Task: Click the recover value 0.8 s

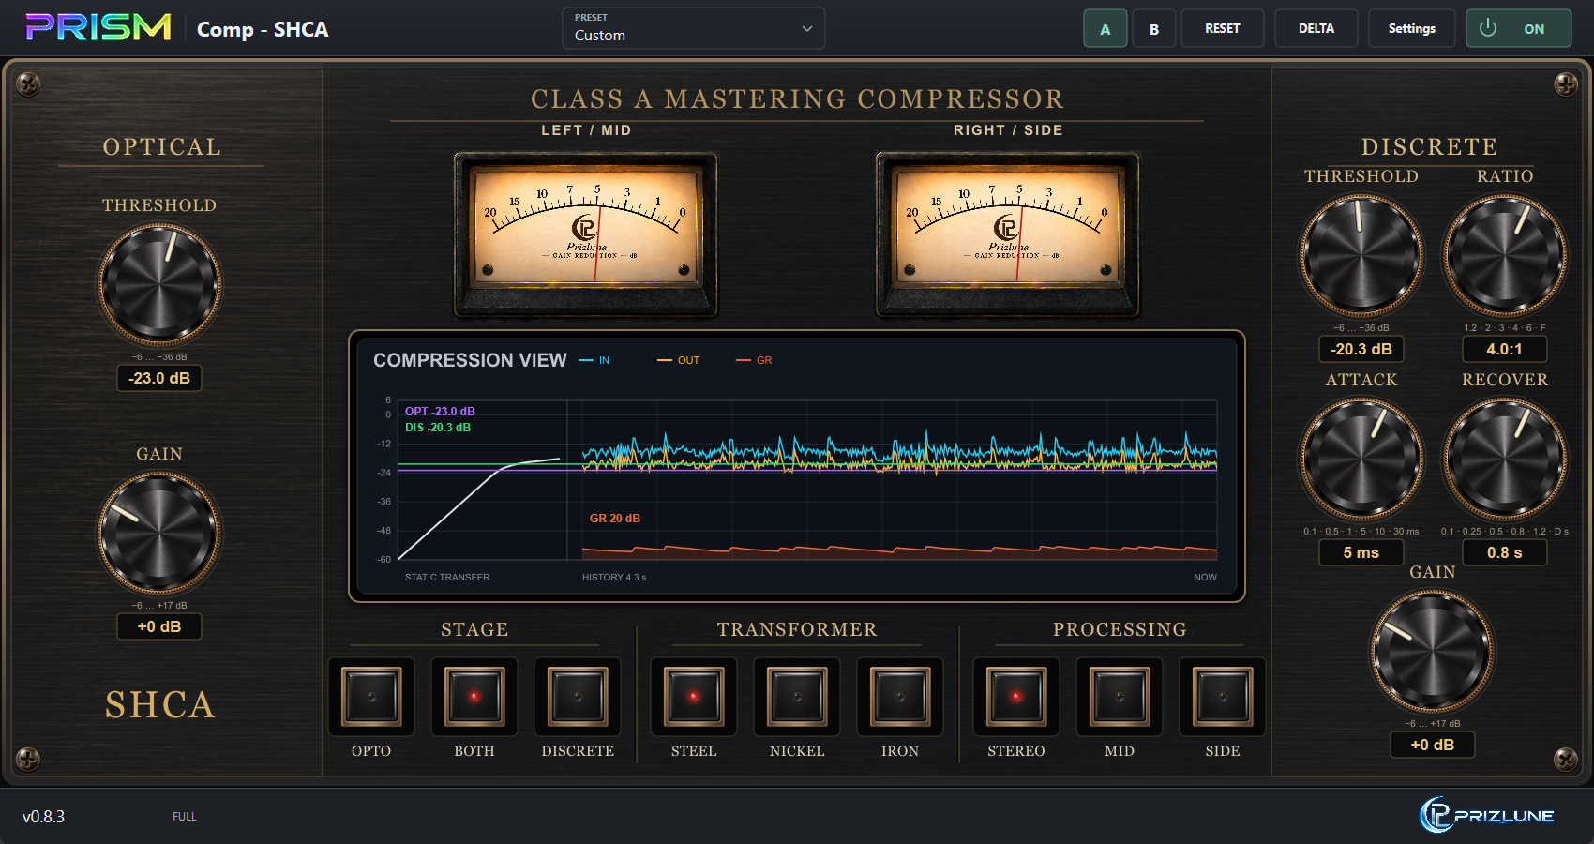Action: (1505, 552)
